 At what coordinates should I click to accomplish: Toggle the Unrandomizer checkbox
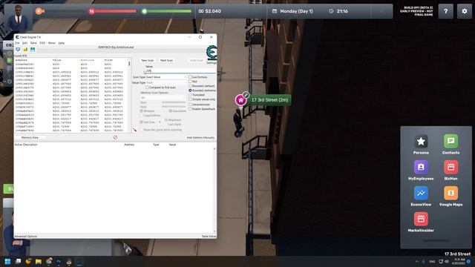[190, 105]
